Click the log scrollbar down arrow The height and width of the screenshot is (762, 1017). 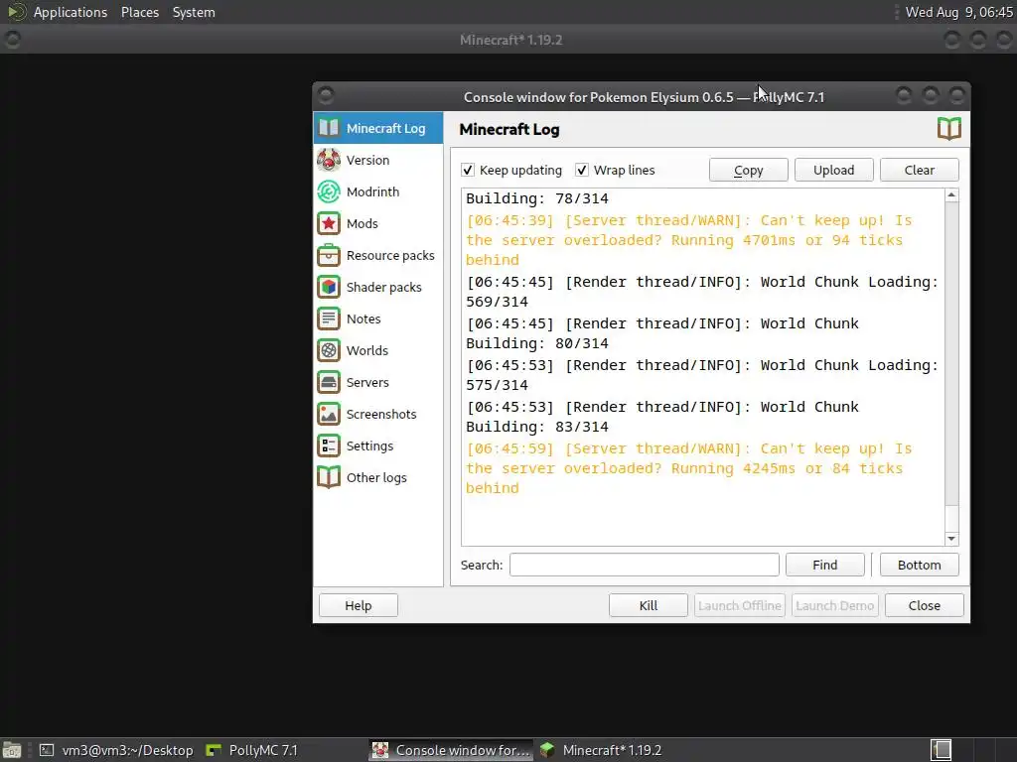click(x=951, y=539)
